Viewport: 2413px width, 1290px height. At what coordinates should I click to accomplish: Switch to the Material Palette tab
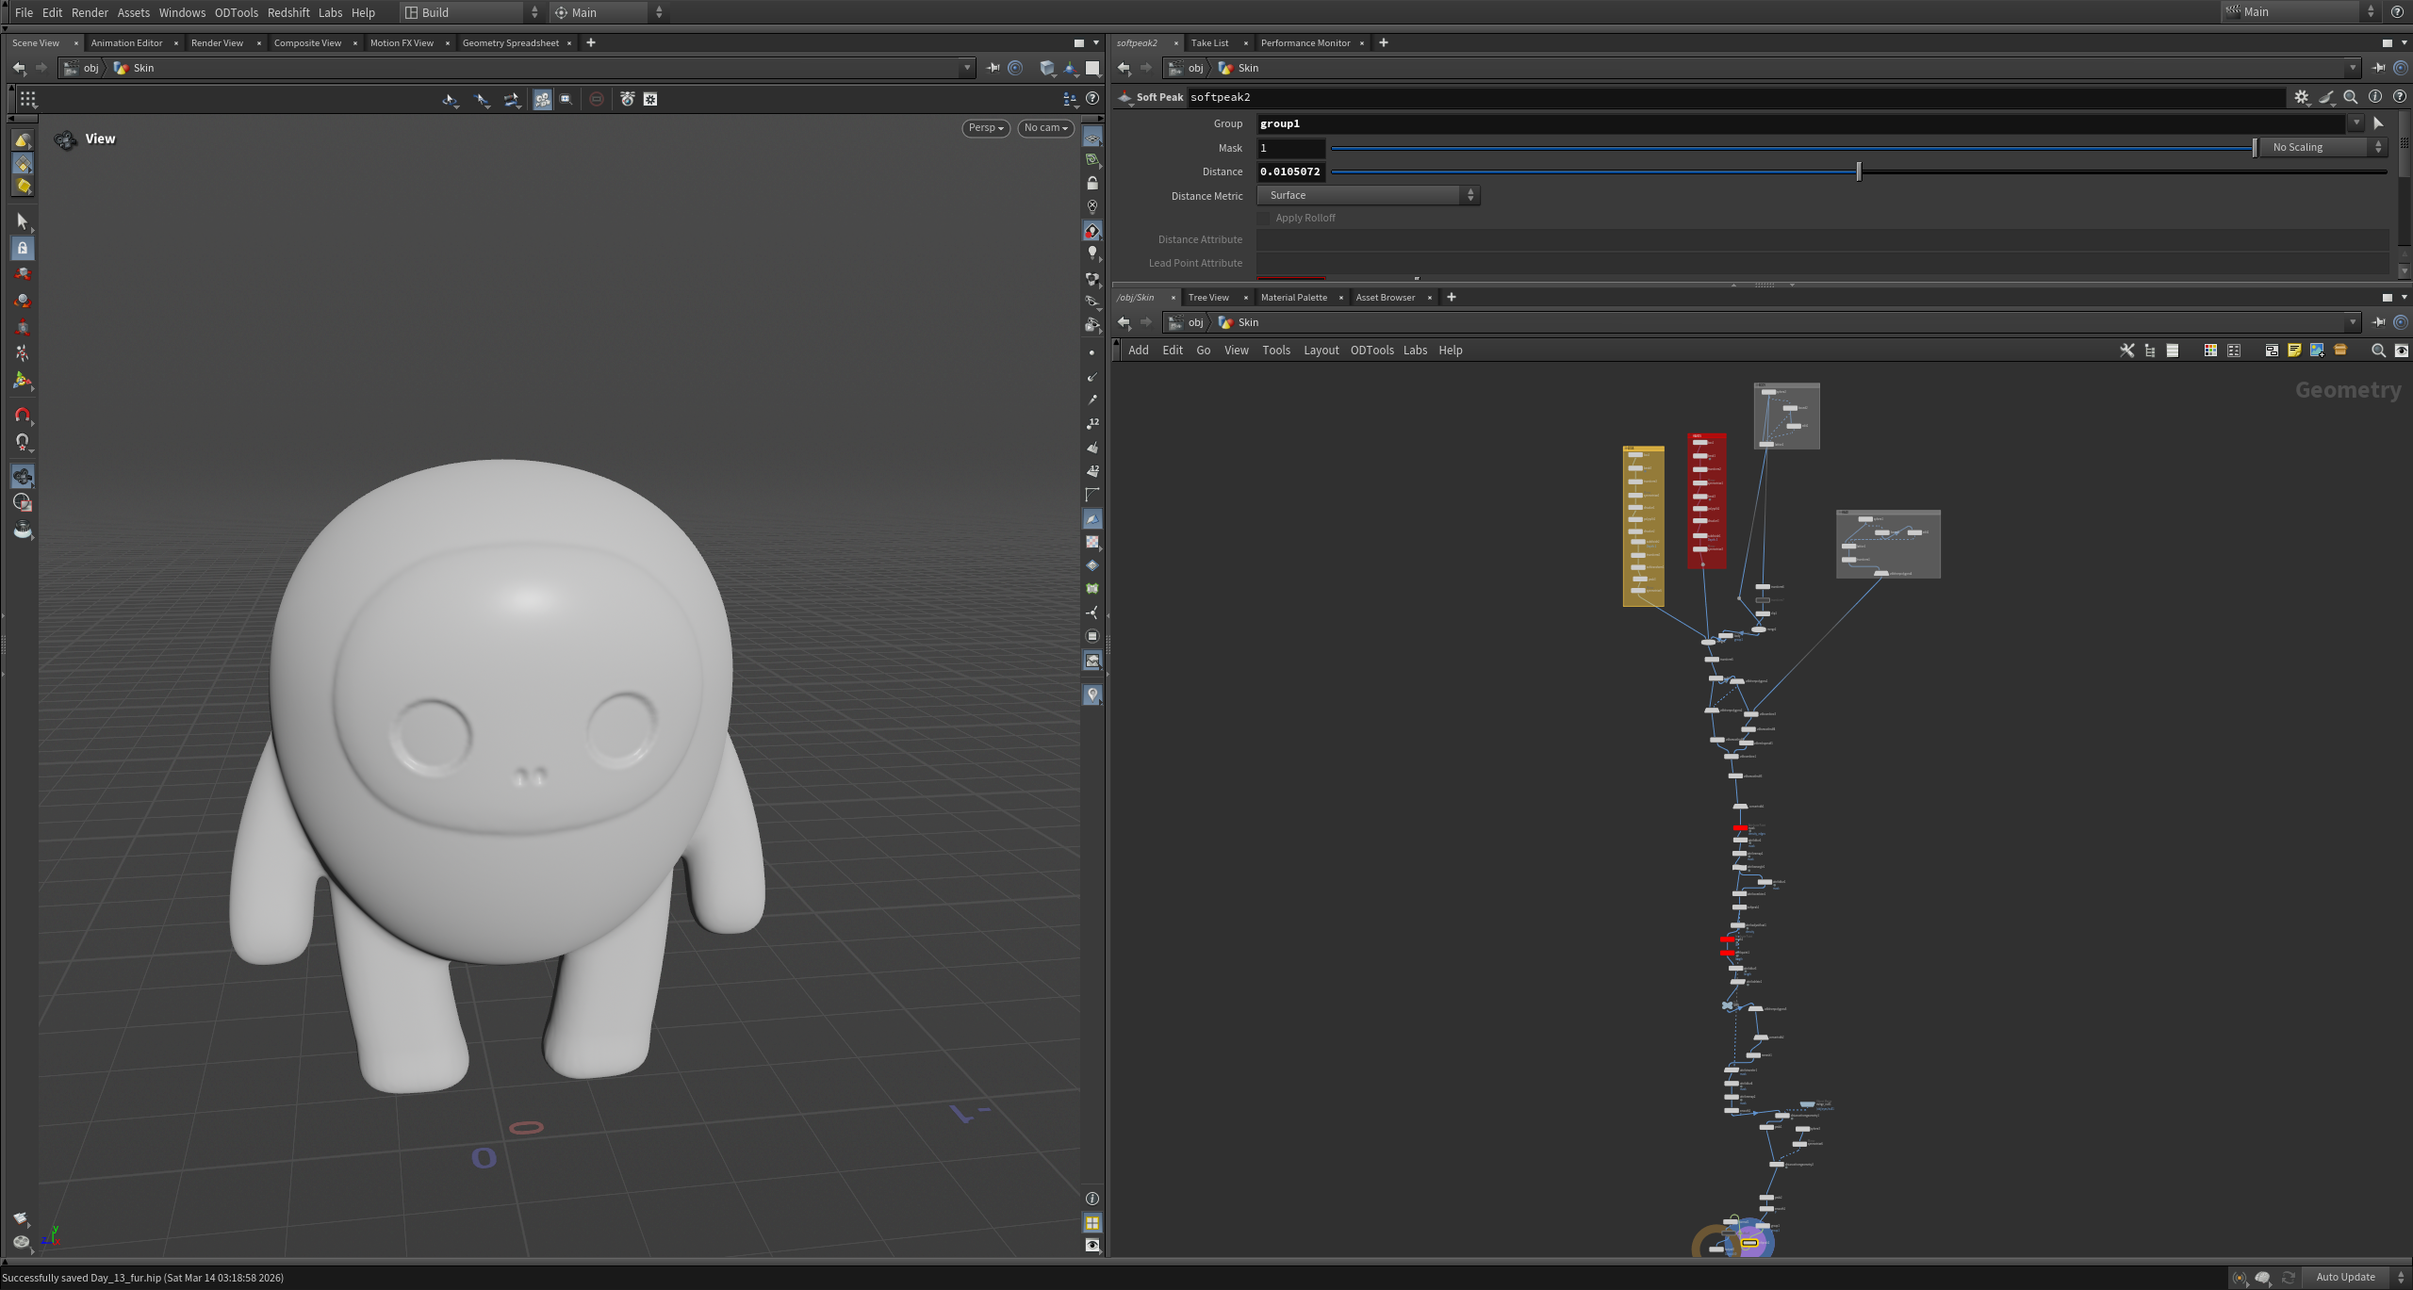coord(1293,298)
